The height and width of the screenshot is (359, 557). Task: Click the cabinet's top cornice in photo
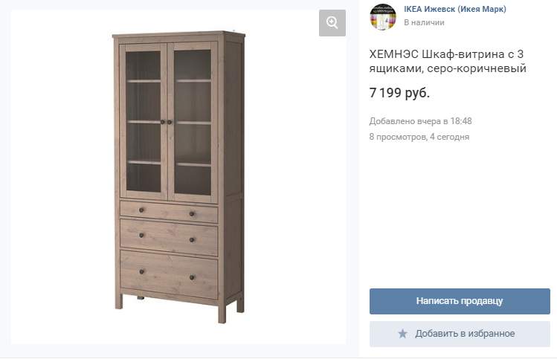[178, 35]
